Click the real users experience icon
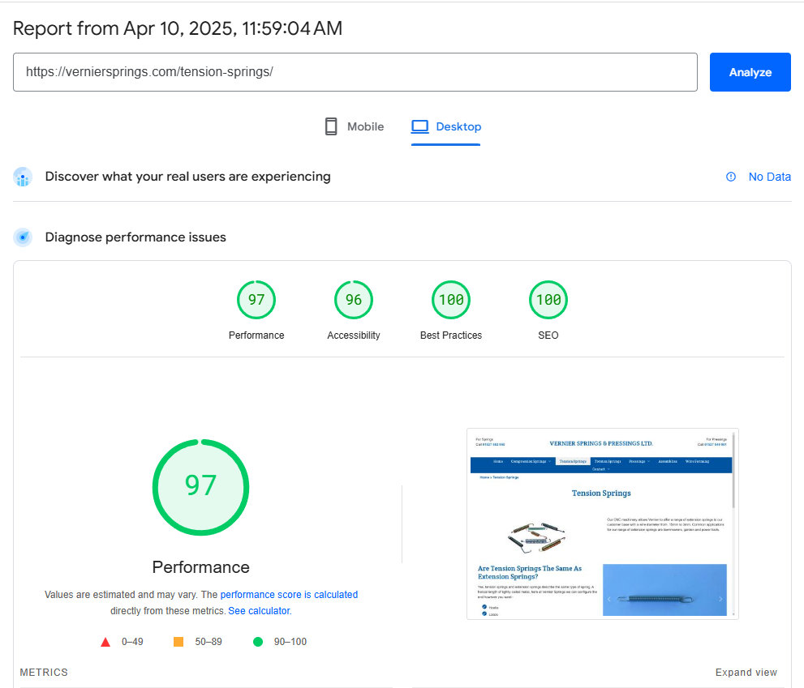The width and height of the screenshot is (804, 688). tap(23, 177)
